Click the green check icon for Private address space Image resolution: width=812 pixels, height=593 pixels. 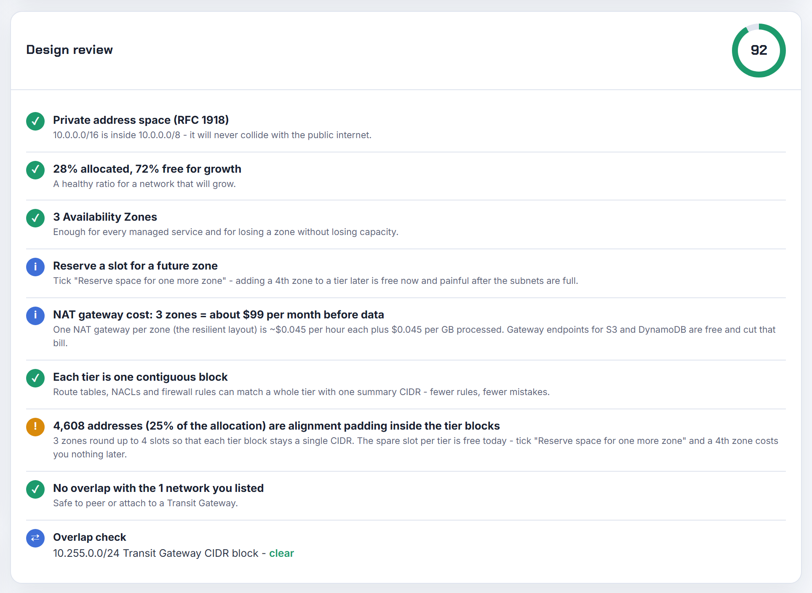(35, 121)
